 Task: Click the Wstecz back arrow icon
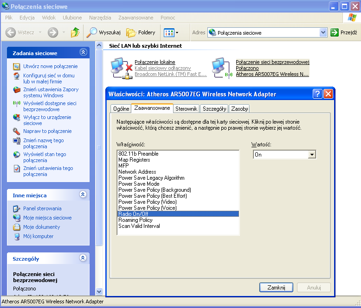(11, 32)
